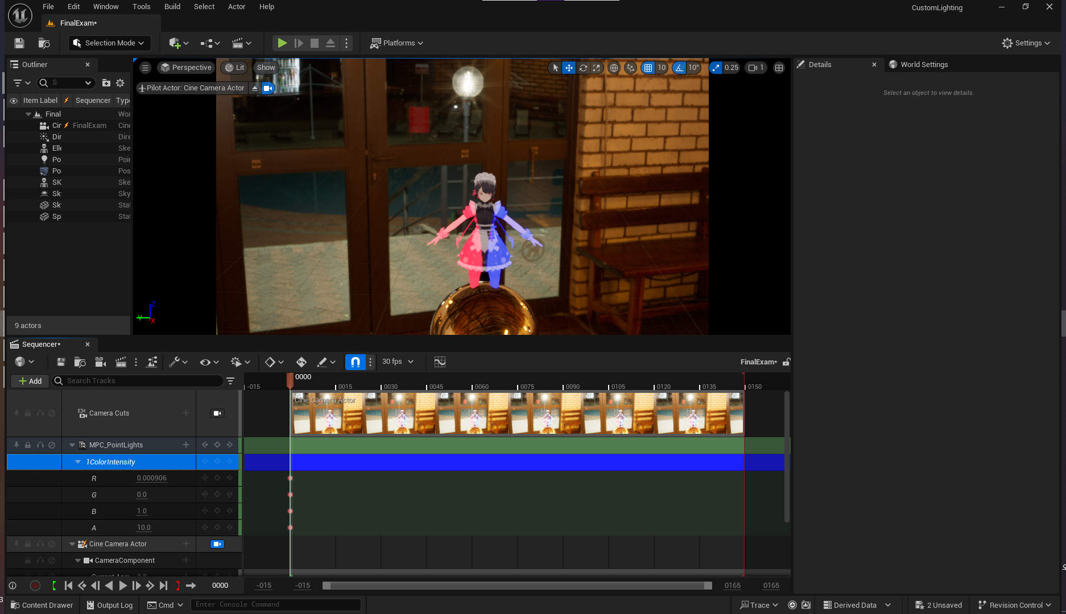Focus the Search Tracks field
The width and height of the screenshot is (1066, 614).
coord(137,381)
